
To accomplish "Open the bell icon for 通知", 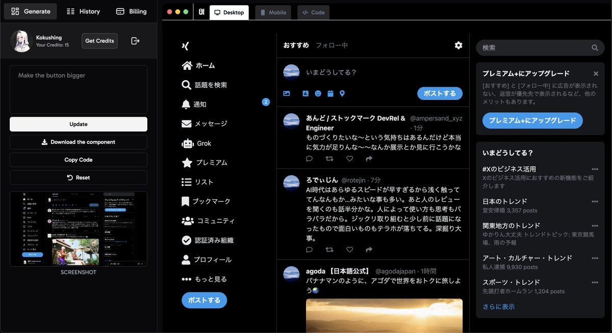I will tap(186, 104).
